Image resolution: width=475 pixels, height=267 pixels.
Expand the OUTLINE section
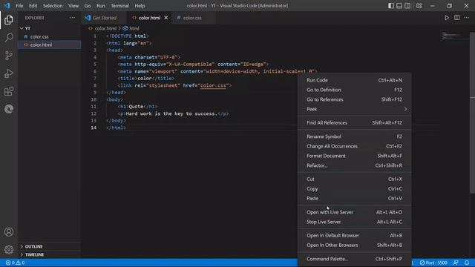pos(50,246)
